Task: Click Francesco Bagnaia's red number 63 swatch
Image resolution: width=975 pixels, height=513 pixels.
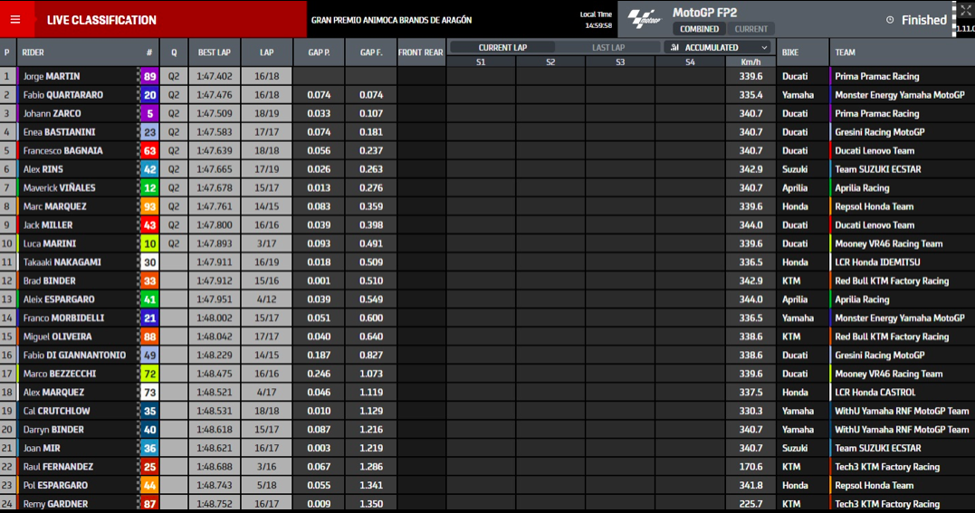Action: coord(149,151)
